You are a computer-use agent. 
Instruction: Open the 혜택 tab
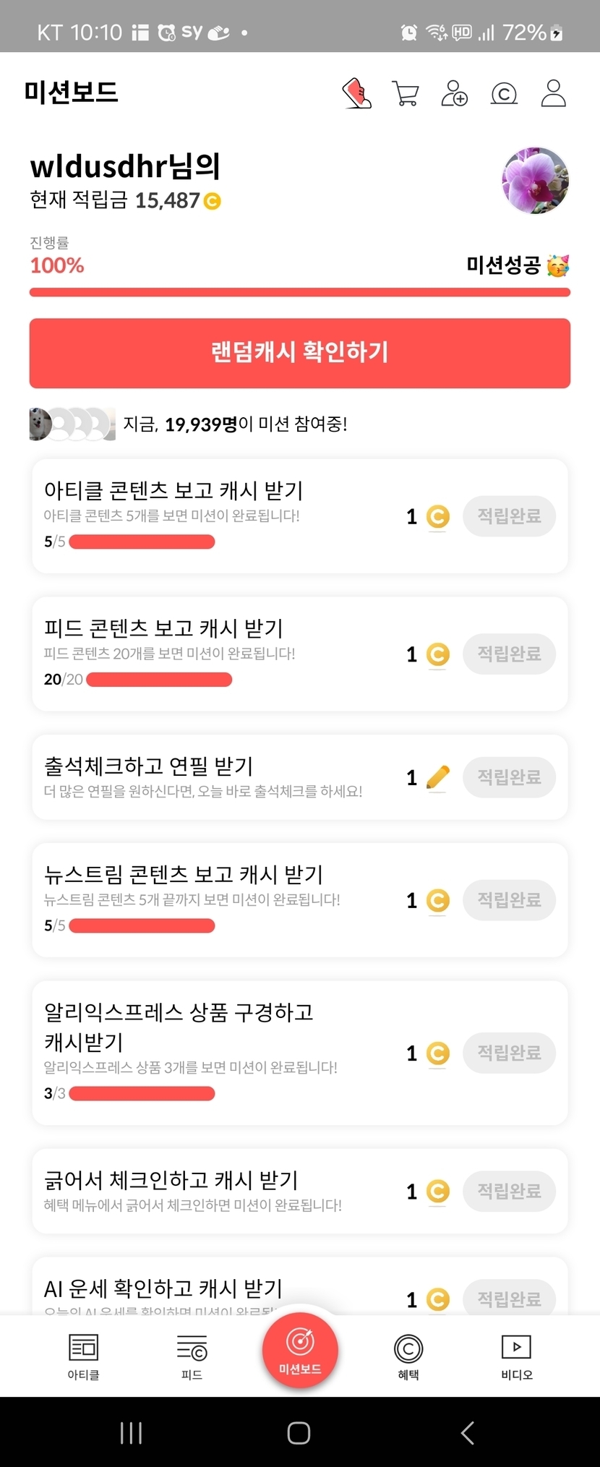[x=408, y=1356]
